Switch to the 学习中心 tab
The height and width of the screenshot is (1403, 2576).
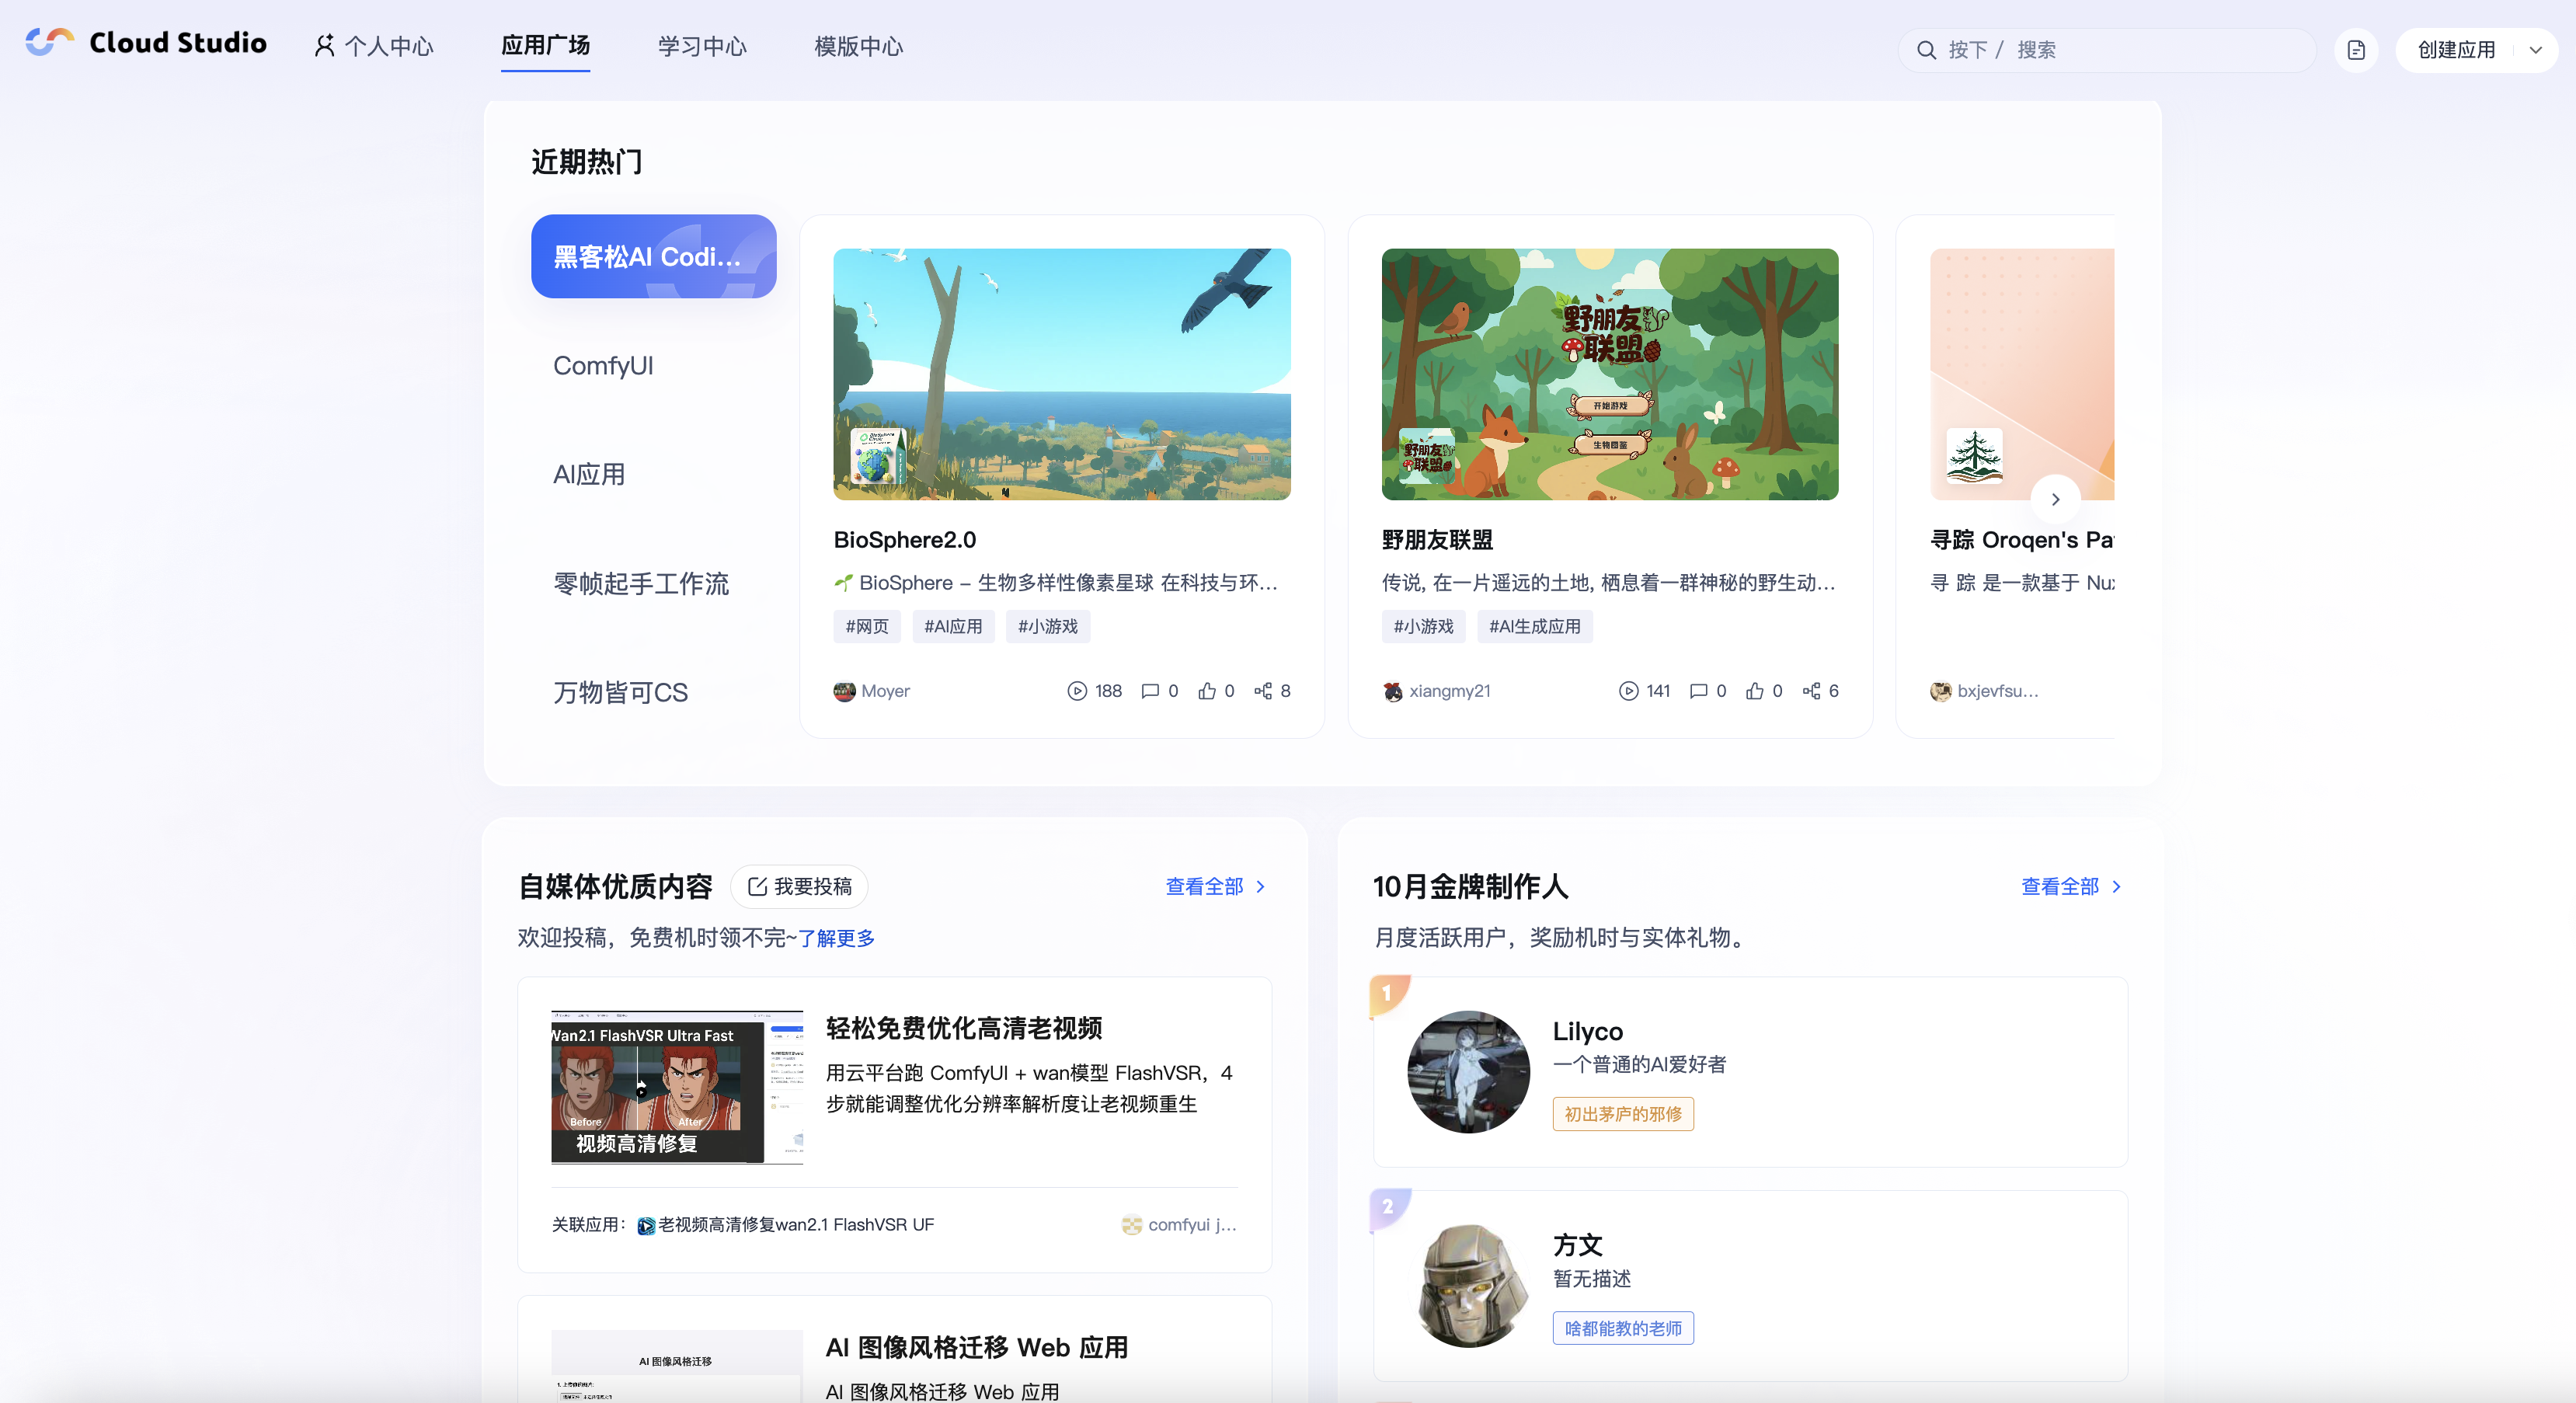pyautogui.click(x=701, y=45)
